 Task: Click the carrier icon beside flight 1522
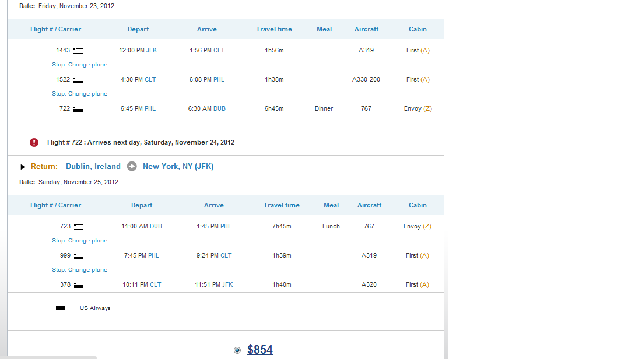[78, 80]
